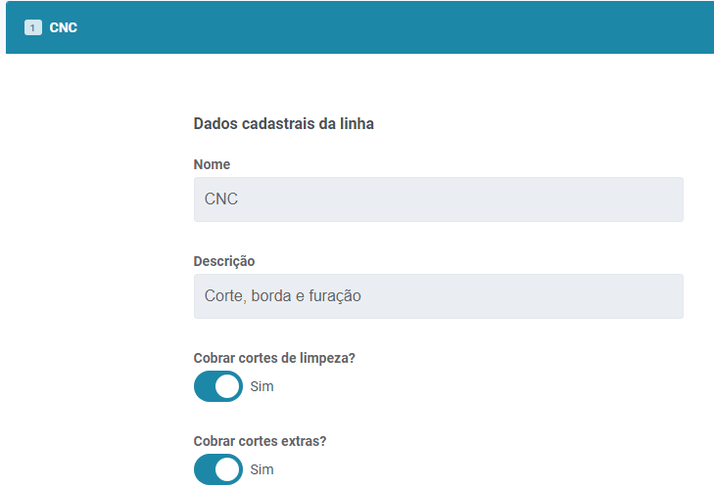
Task: Click Sim label beside cortes de limpeza toggle
Action: coord(262,386)
